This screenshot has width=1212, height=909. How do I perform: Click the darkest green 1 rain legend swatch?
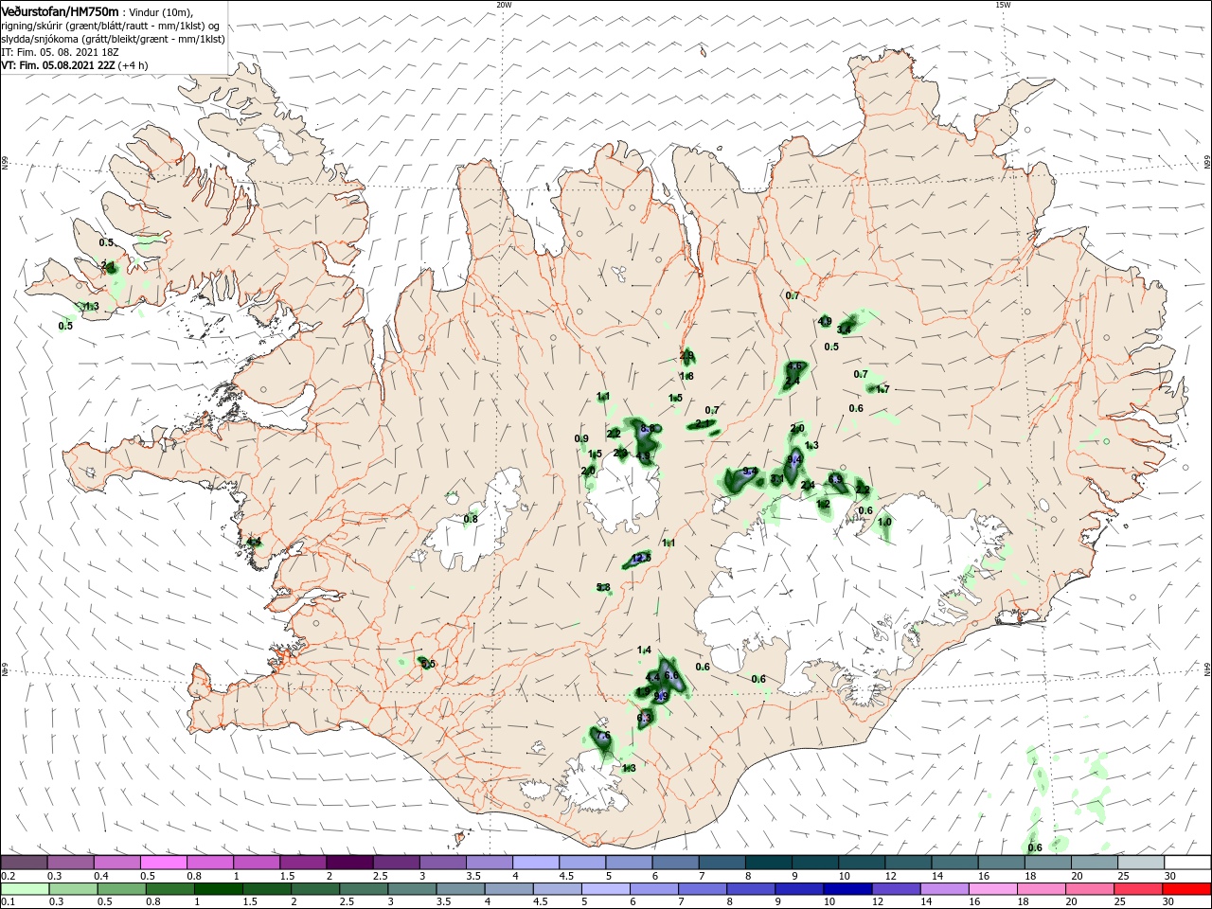pos(219,889)
